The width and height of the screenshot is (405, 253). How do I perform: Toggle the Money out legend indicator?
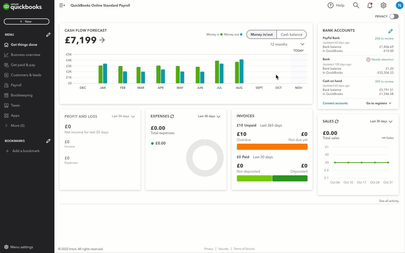coord(241,34)
